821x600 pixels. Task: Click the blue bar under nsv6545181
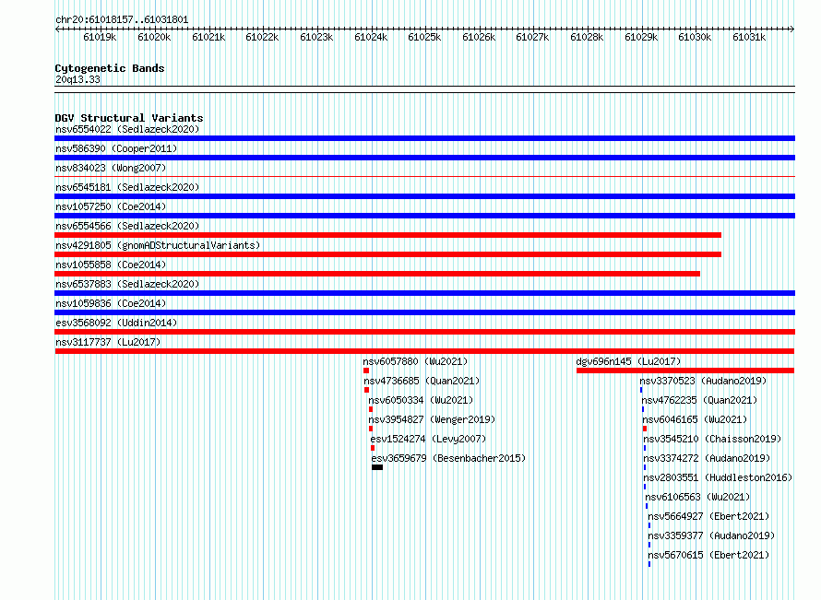click(424, 196)
